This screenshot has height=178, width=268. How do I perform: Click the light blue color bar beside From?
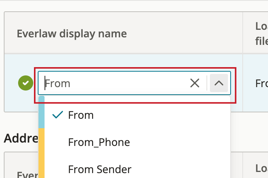pyautogui.click(x=42, y=112)
